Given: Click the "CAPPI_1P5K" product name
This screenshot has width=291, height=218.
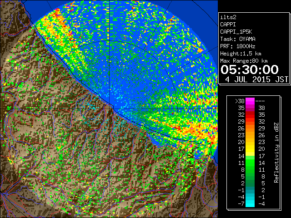Looking at the screenshot, I should (236, 32).
